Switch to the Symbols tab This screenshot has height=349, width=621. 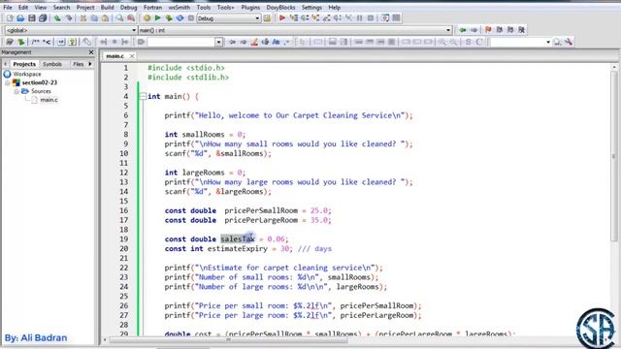tap(52, 64)
